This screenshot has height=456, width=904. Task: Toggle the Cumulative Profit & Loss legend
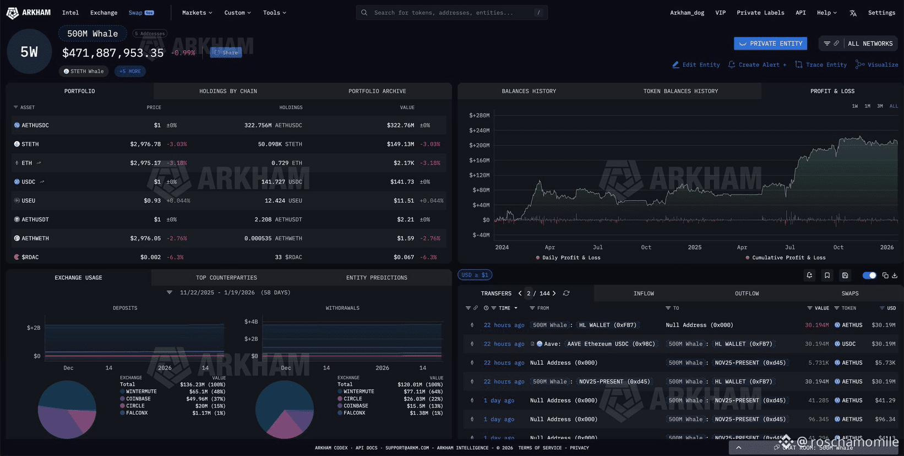coord(786,258)
